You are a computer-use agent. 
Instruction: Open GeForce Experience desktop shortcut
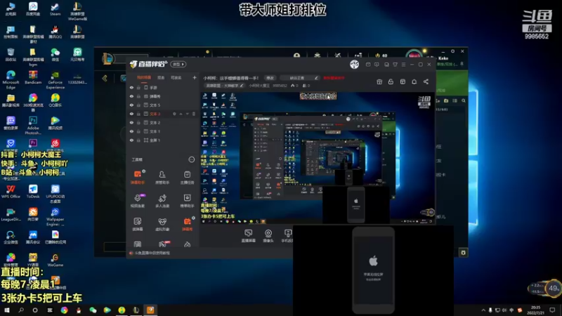click(x=55, y=79)
